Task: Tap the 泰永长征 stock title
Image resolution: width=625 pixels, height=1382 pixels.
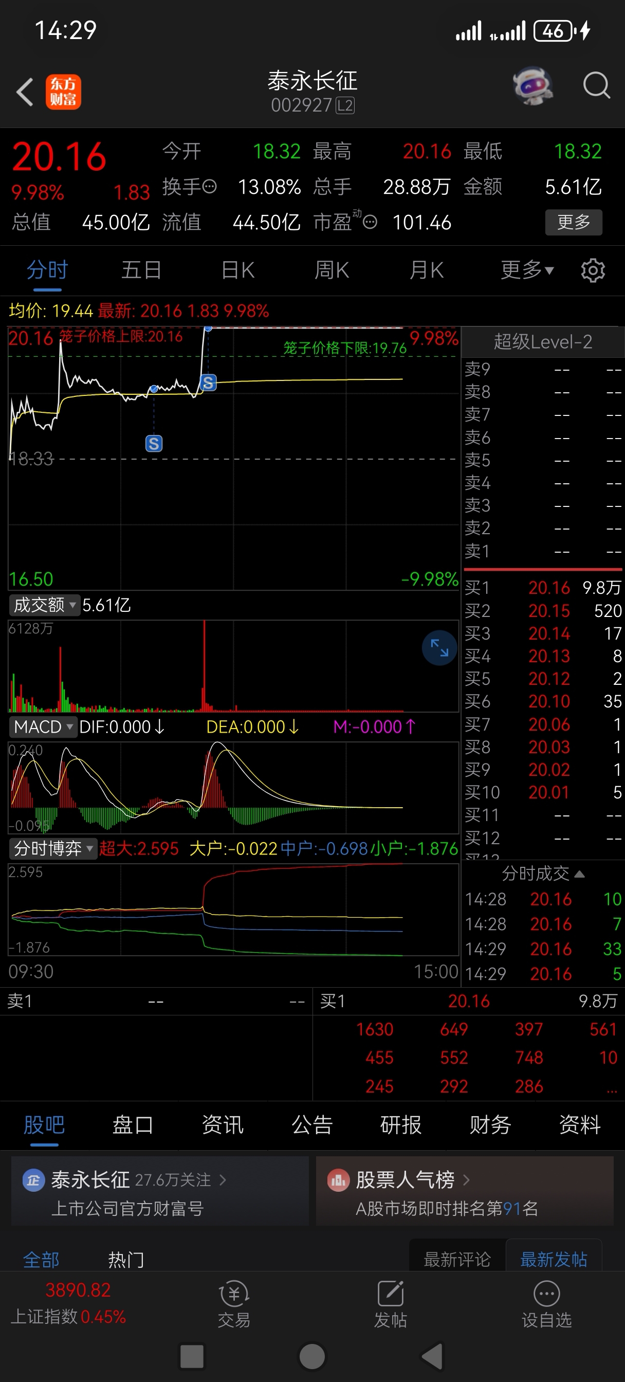Action: 312,81
